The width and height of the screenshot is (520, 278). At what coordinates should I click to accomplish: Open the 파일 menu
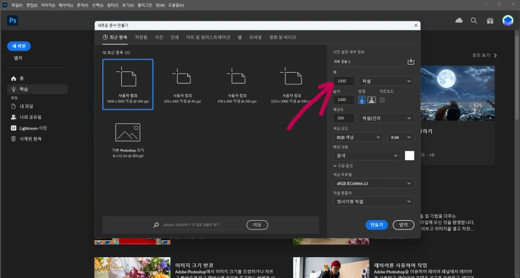click(x=17, y=5)
